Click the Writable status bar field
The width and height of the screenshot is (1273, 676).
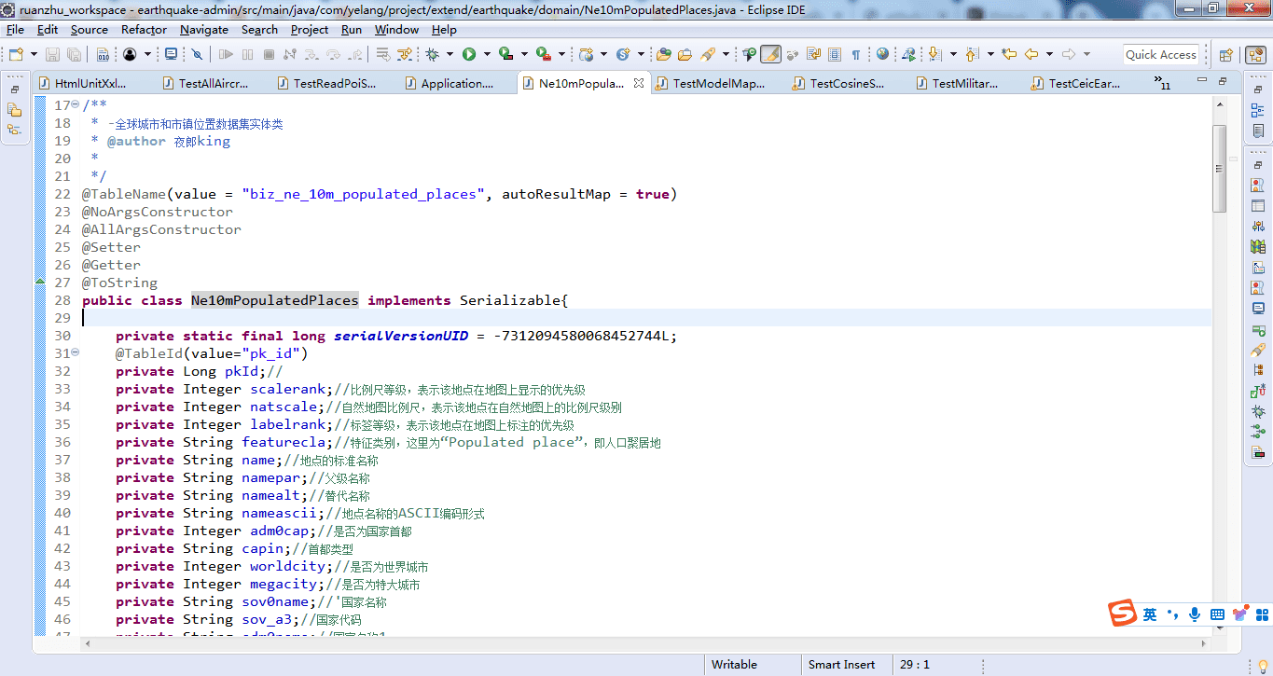click(x=734, y=665)
